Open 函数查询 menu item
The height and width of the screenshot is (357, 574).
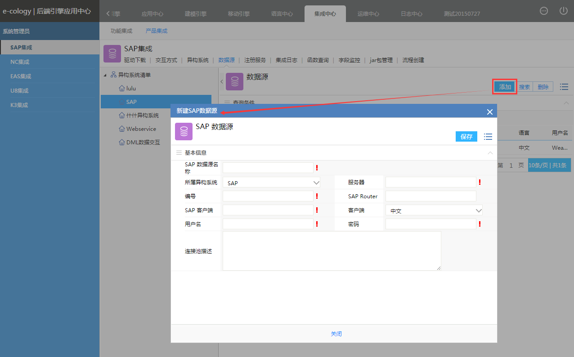click(318, 60)
